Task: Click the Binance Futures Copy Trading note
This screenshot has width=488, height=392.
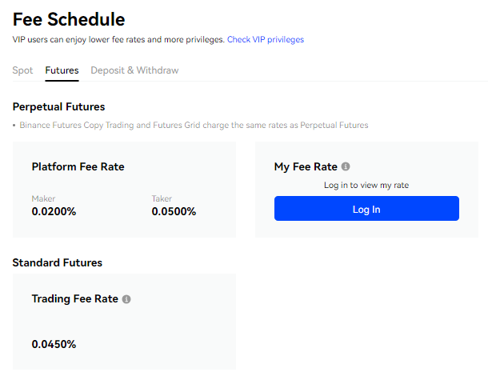Action: click(194, 125)
